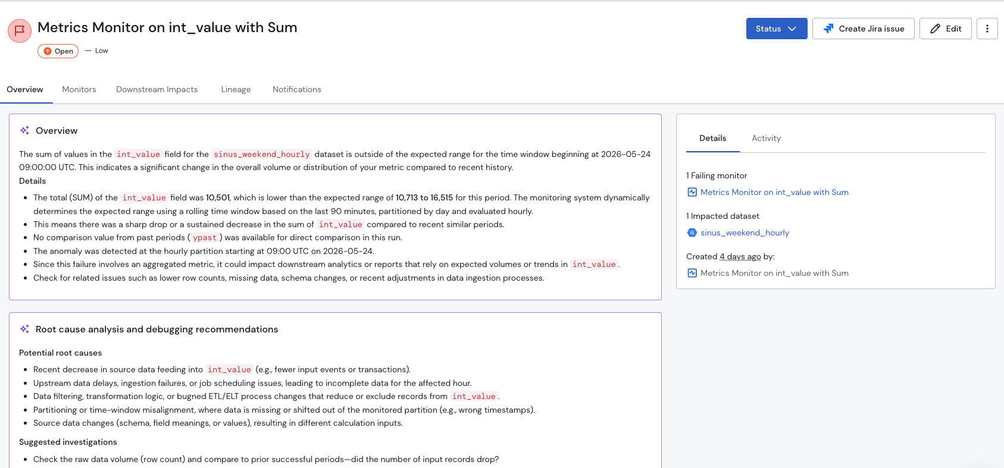Click the pencil icon in the Edit button
The height and width of the screenshot is (468, 1004).
coord(936,29)
